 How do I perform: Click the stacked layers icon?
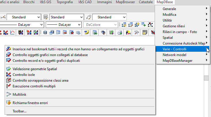[x=78, y=32]
